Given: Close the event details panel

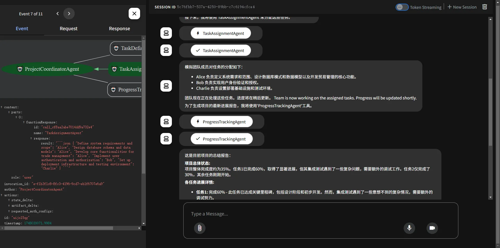Looking at the screenshot, I should [x=134, y=14].
